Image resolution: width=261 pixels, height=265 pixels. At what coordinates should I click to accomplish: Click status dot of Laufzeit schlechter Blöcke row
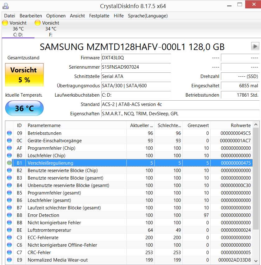[x=9, y=208]
